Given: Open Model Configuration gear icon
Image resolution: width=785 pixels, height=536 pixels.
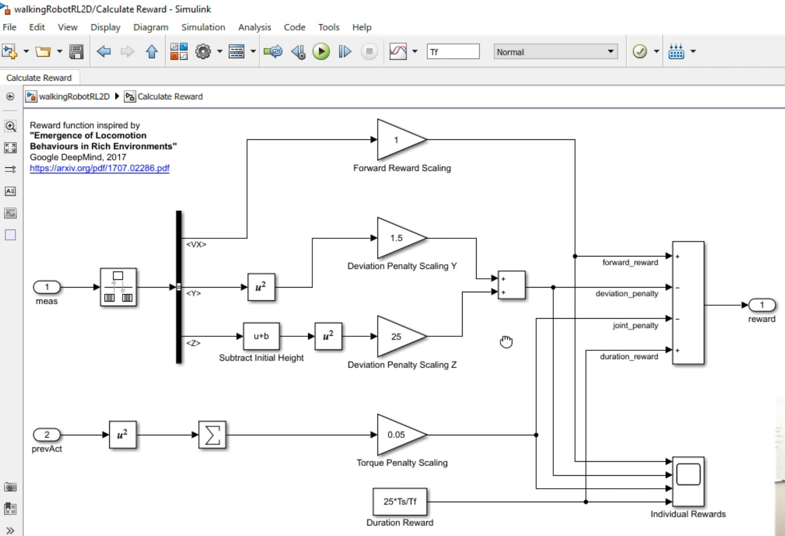Looking at the screenshot, I should pos(203,51).
